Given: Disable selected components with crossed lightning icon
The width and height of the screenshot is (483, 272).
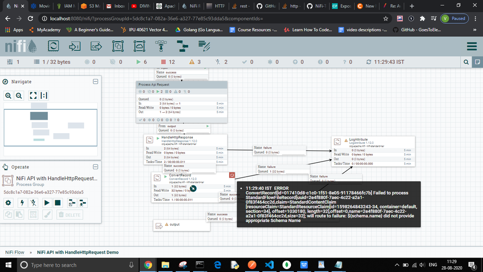Looking at the screenshot, I should [33, 203].
